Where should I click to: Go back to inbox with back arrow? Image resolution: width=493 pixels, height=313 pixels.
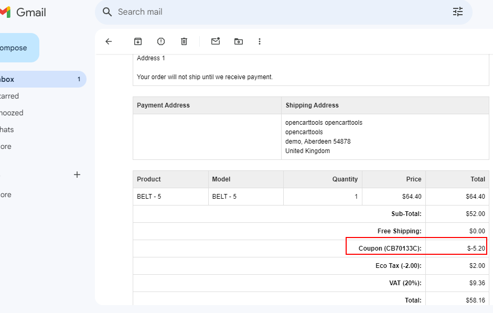[109, 41]
